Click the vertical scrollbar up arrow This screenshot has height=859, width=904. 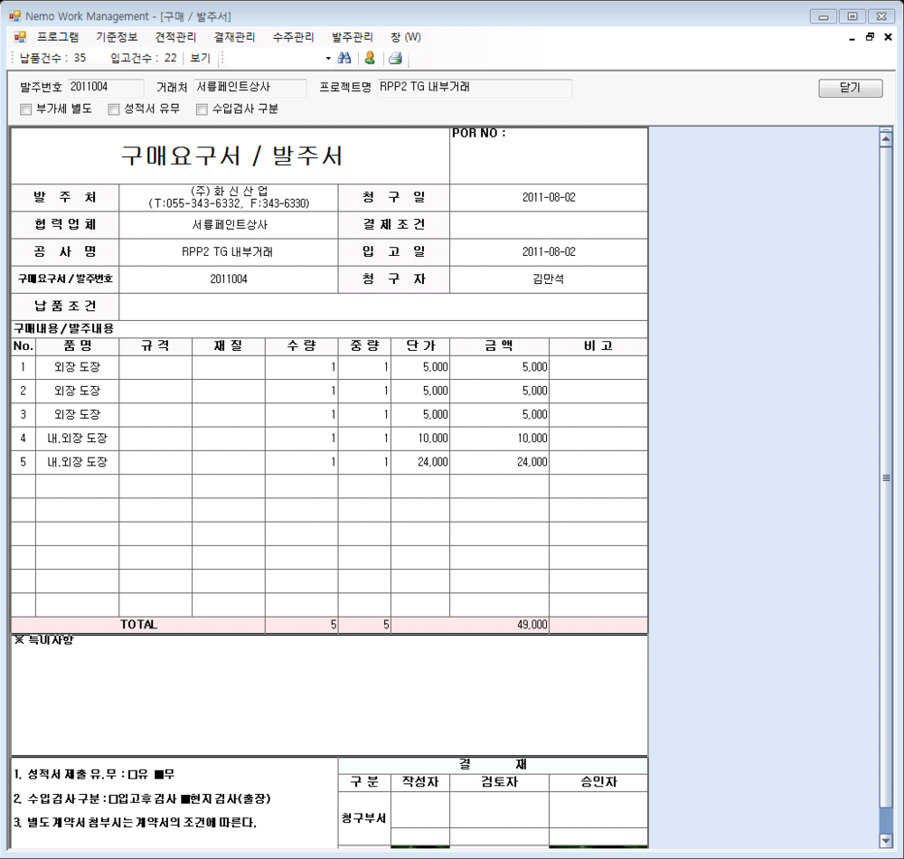(886, 138)
